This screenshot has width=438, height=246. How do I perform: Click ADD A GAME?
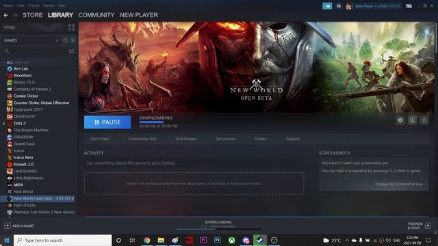pyautogui.click(x=23, y=225)
